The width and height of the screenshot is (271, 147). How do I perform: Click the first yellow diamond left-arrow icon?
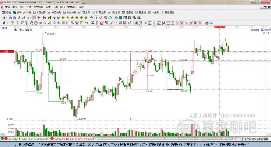click(63, 18)
